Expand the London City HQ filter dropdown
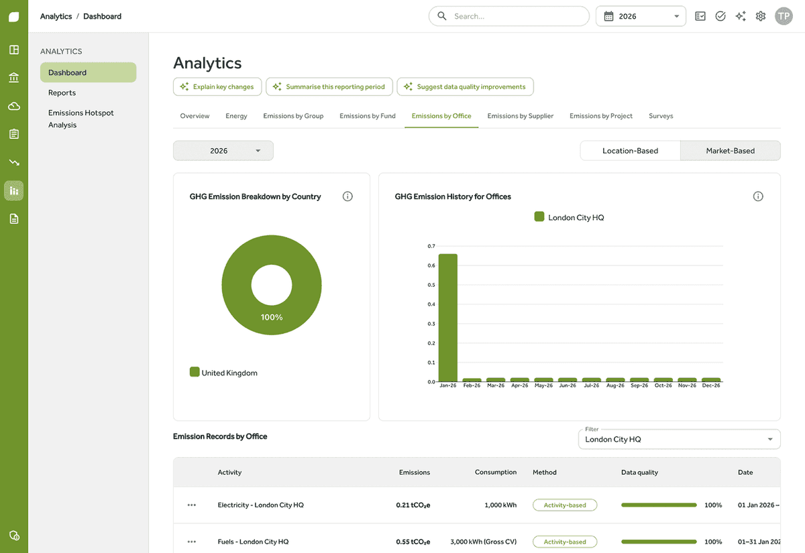 680,439
